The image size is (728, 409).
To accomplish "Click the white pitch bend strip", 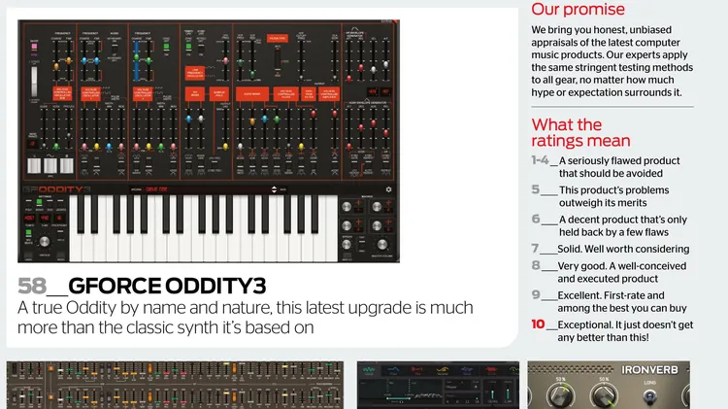I will [34, 82].
